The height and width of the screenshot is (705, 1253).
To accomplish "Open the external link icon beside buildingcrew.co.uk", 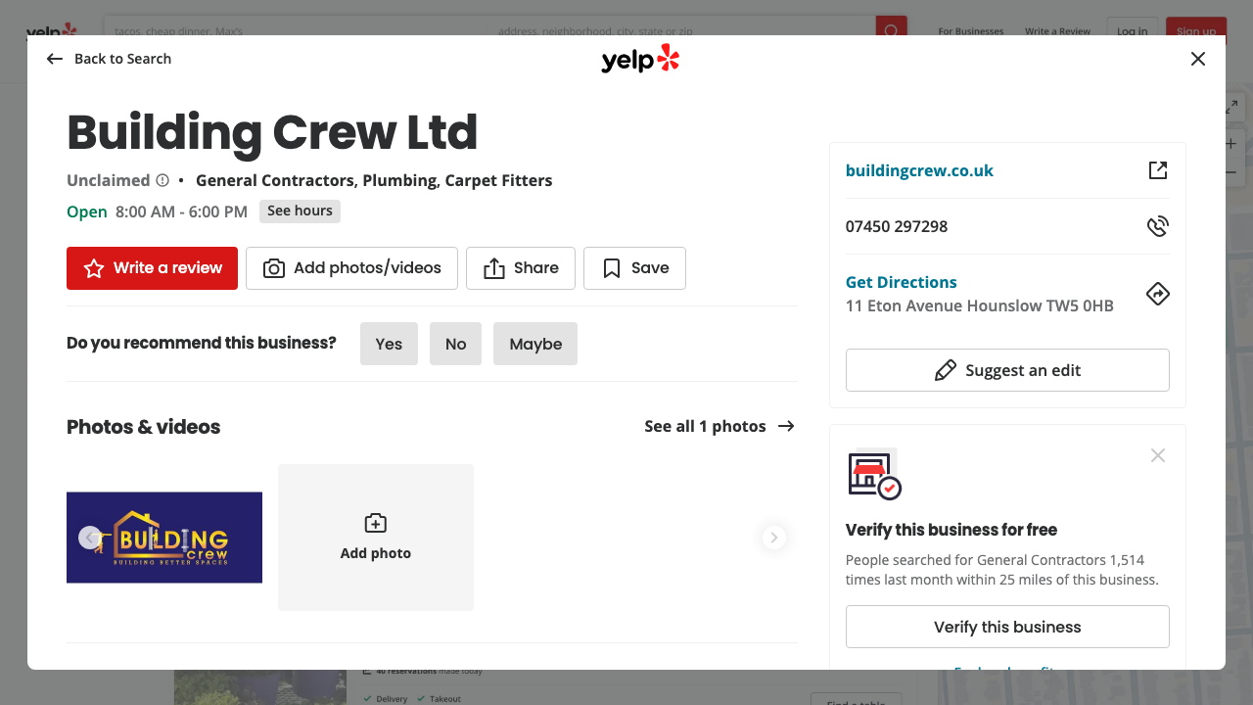I will 1157,169.
